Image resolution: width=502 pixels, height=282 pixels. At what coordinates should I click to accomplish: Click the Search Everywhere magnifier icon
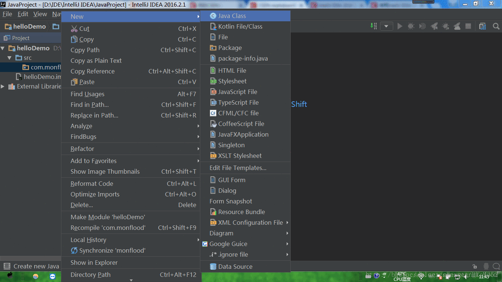click(x=496, y=26)
